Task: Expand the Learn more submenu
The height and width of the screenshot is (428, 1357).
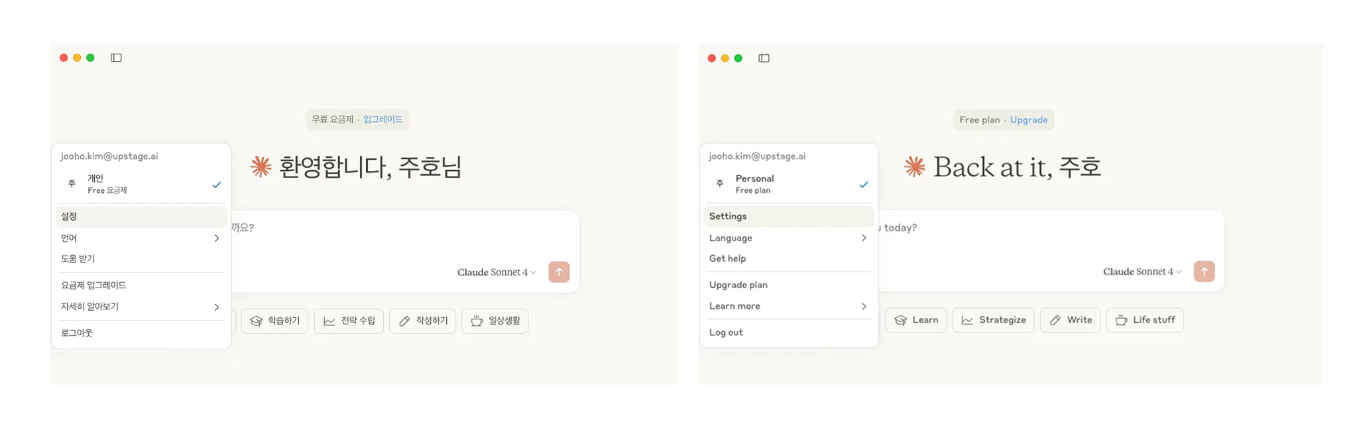Action: (x=788, y=306)
